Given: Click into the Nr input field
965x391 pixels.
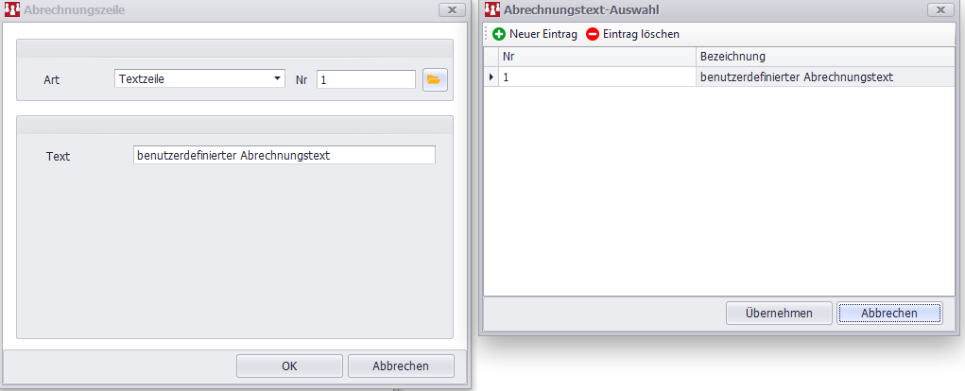Looking at the screenshot, I should pyautogui.click(x=366, y=80).
